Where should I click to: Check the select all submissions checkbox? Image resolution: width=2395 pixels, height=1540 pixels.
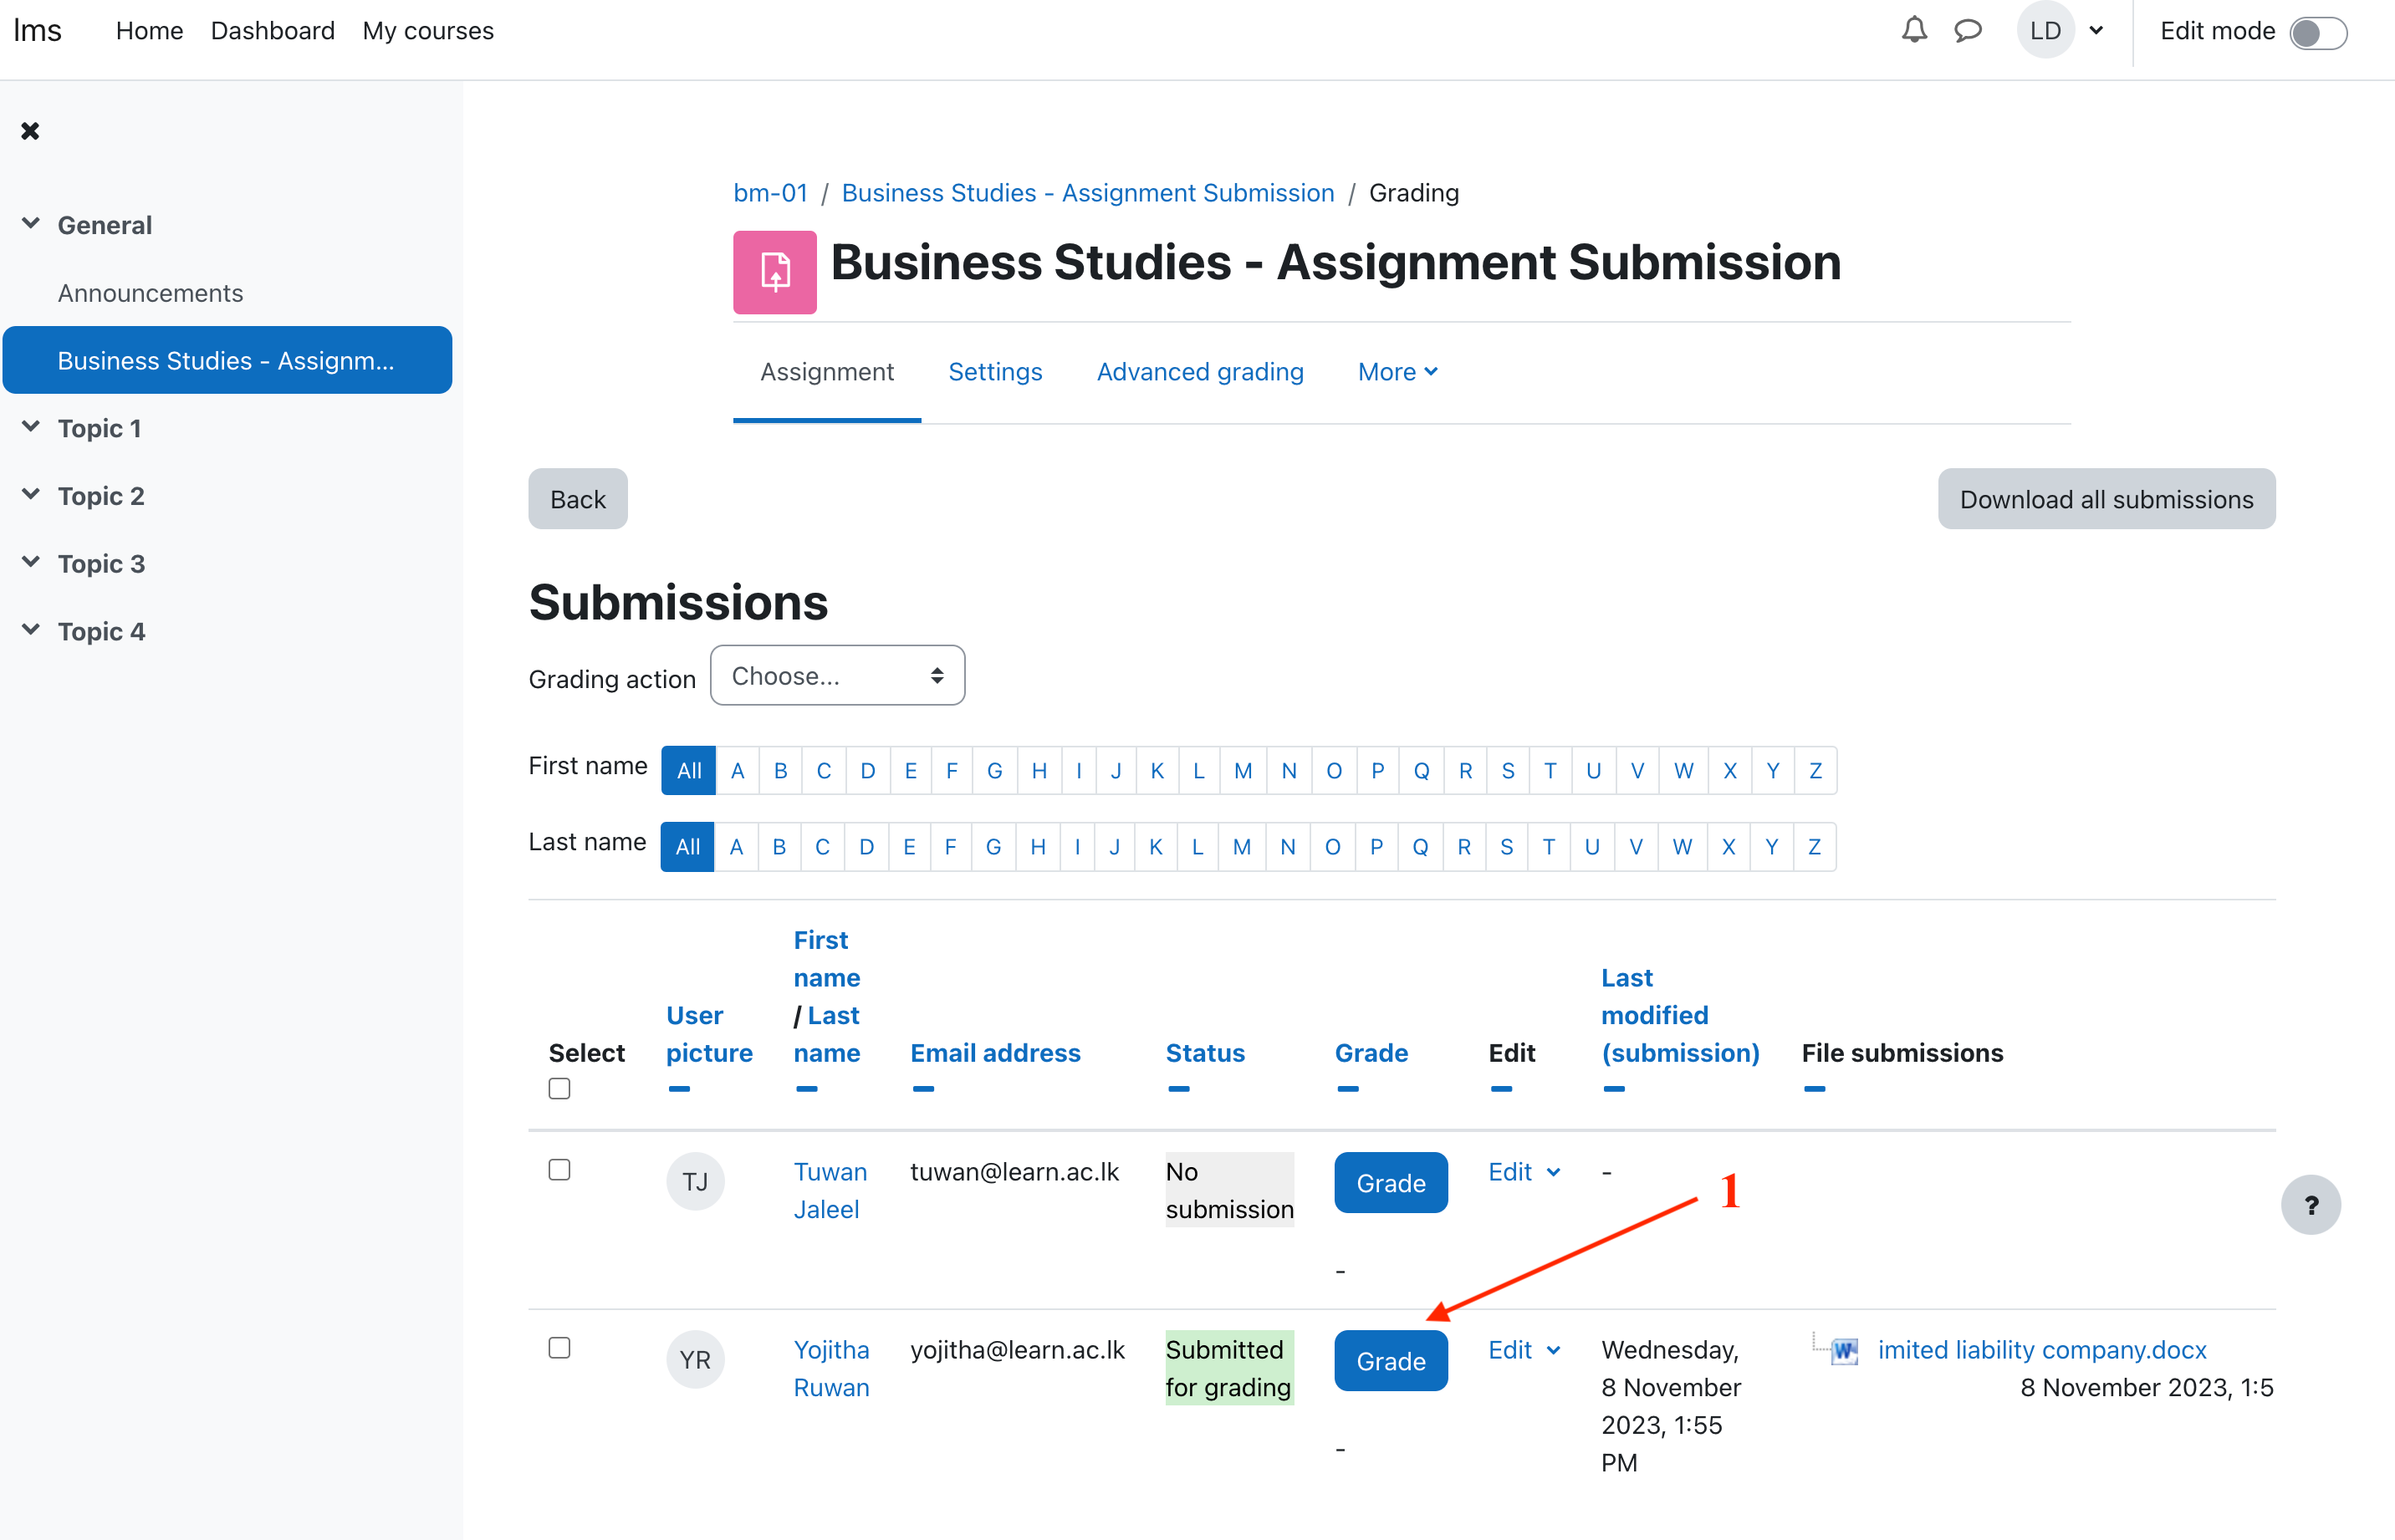coord(559,1088)
